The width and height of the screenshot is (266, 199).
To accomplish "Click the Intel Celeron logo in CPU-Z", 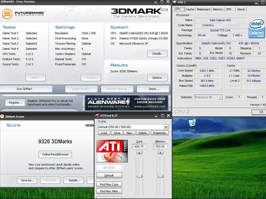I will 257,28.
